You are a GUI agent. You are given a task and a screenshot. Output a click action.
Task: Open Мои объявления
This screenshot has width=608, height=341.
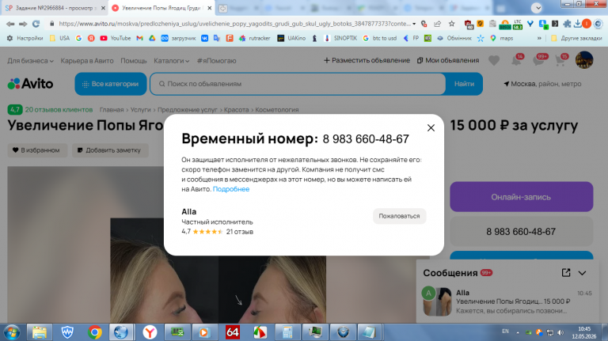click(448, 60)
